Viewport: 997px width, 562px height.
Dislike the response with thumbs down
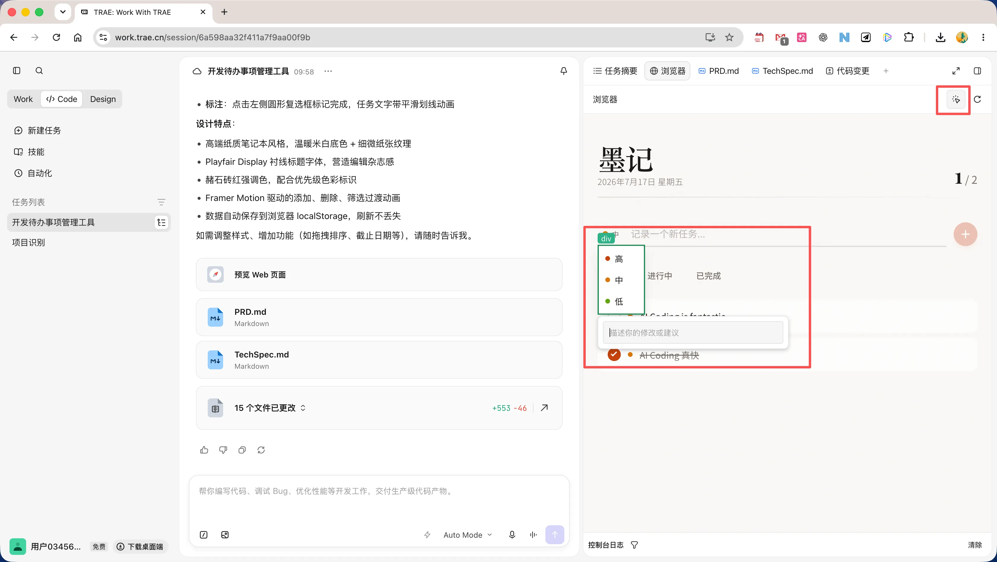(223, 450)
